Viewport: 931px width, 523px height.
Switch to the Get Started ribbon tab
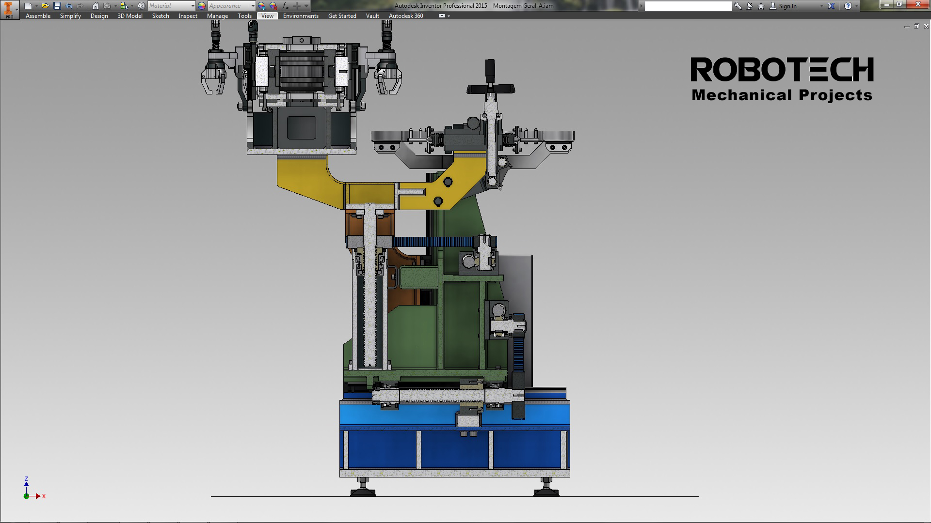(x=342, y=16)
